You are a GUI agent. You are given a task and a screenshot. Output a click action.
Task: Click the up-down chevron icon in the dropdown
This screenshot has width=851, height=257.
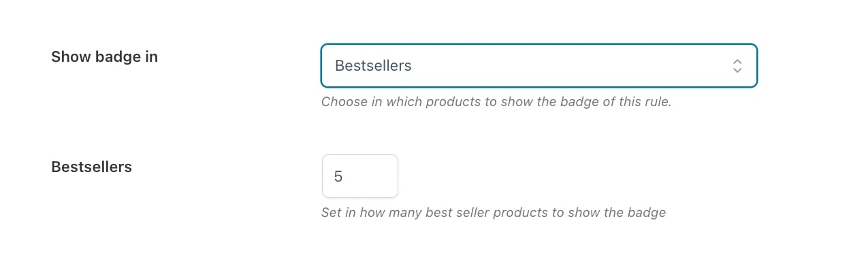[x=737, y=66]
